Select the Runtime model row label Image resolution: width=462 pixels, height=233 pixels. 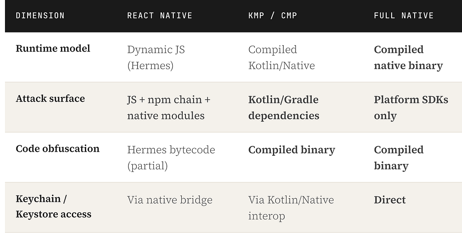53,48
